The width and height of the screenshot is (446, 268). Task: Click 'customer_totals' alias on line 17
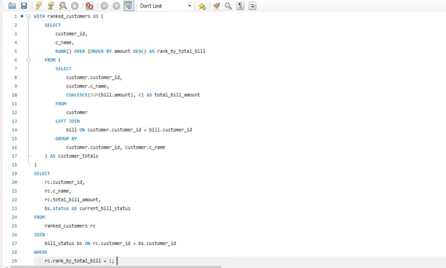coord(78,156)
